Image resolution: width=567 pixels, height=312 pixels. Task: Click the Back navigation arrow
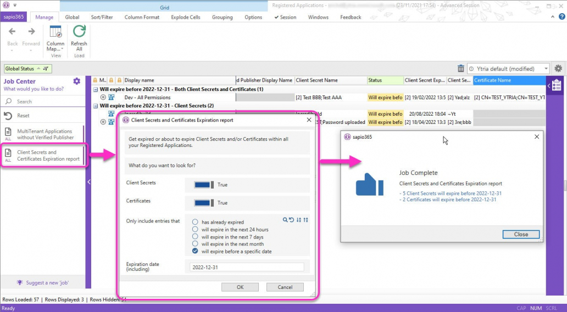[12, 32]
